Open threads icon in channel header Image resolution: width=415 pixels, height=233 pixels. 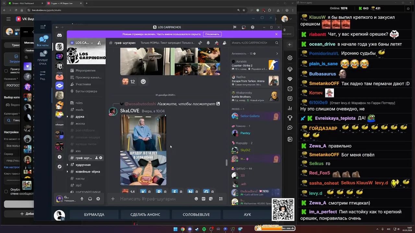(x=200, y=43)
